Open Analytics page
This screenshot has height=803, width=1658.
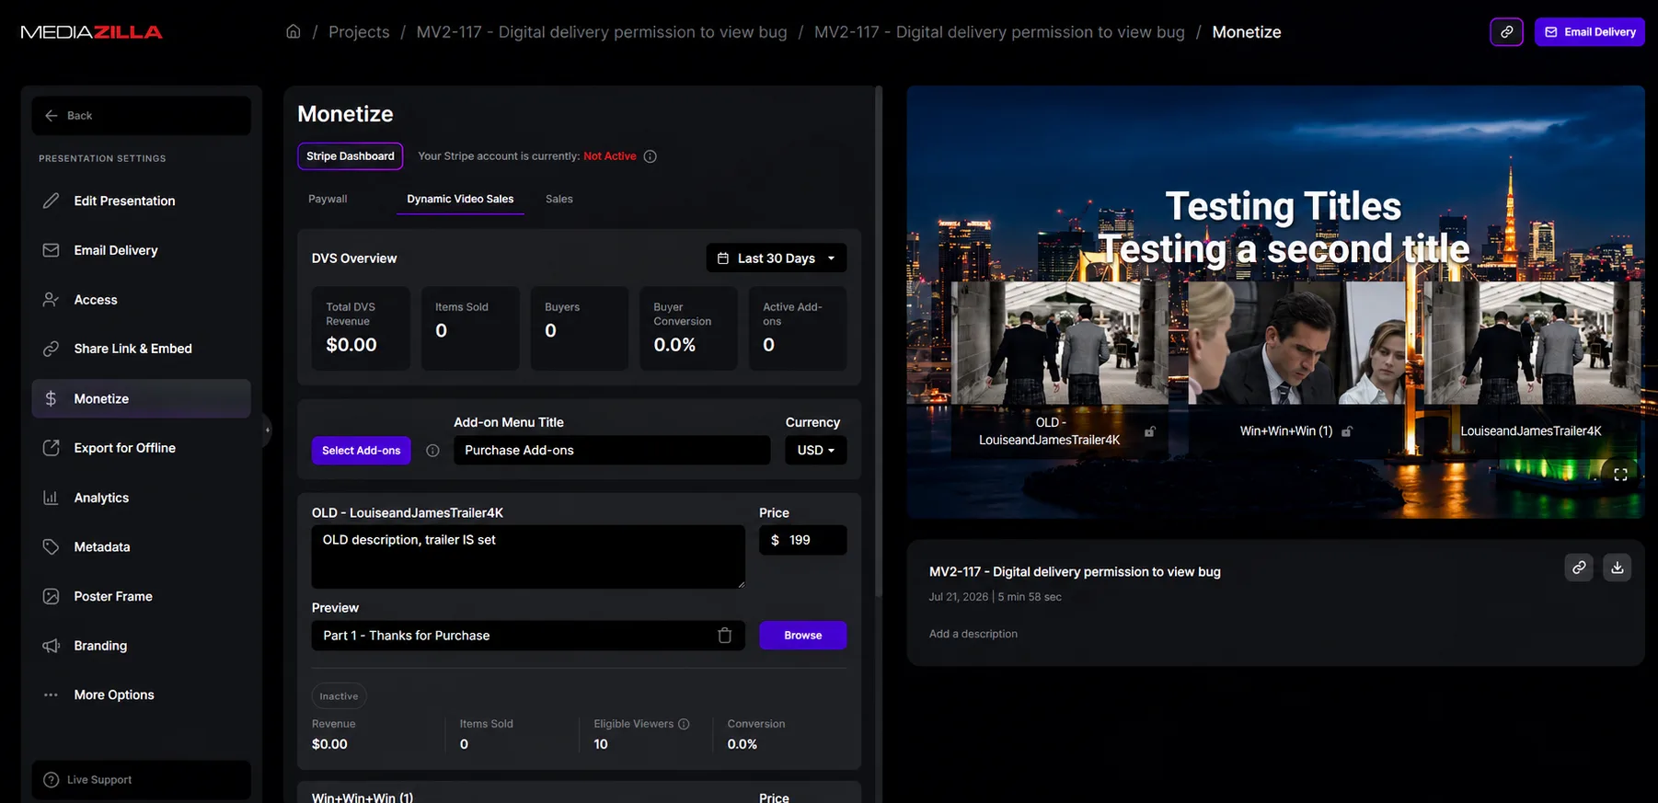(141, 498)
